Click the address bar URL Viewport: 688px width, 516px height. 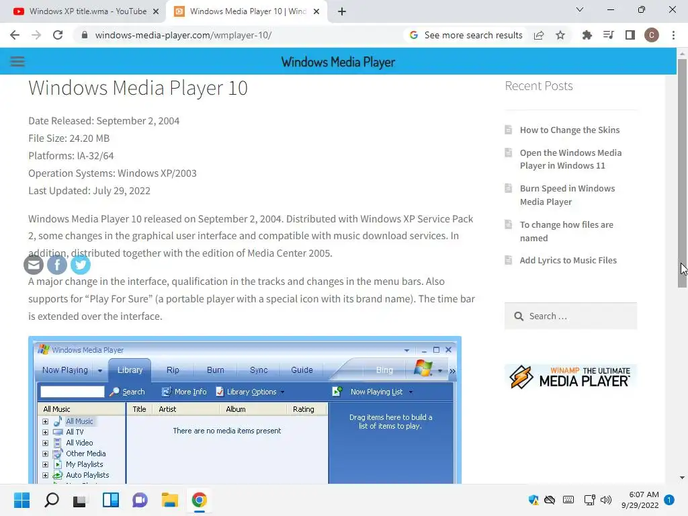(x=183, y=35)
